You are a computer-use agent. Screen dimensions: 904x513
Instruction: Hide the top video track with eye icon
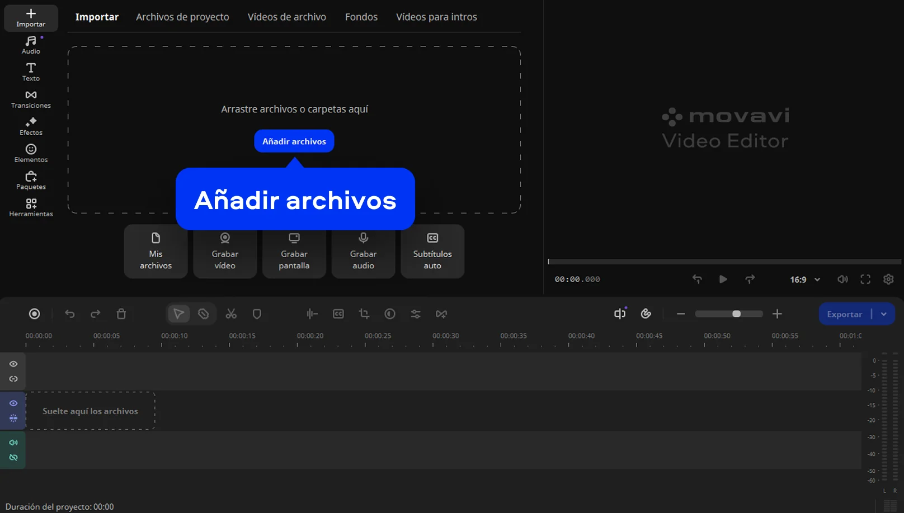point(13,364)
